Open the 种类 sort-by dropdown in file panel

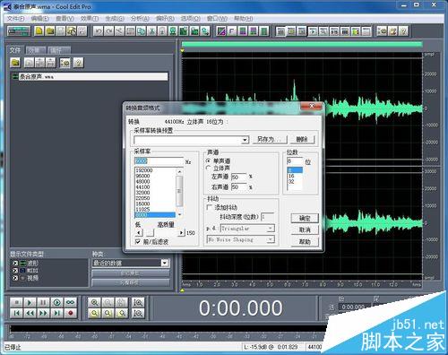click(x=165, y=263)
